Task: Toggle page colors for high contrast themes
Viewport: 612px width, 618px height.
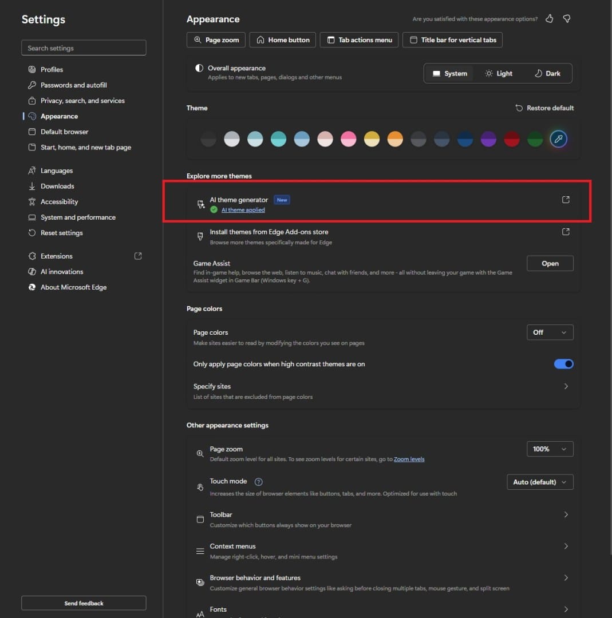Action: [x=563, y=364]
